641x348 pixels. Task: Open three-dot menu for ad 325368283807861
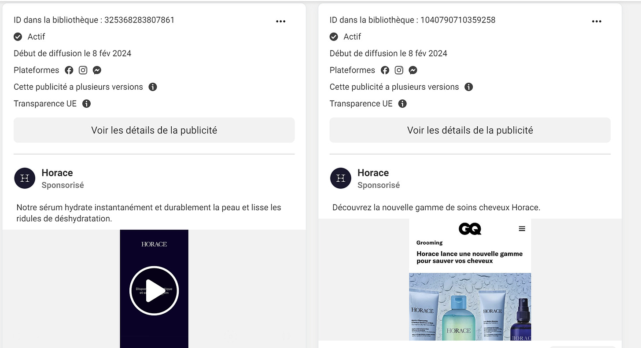tap(281, 21)
